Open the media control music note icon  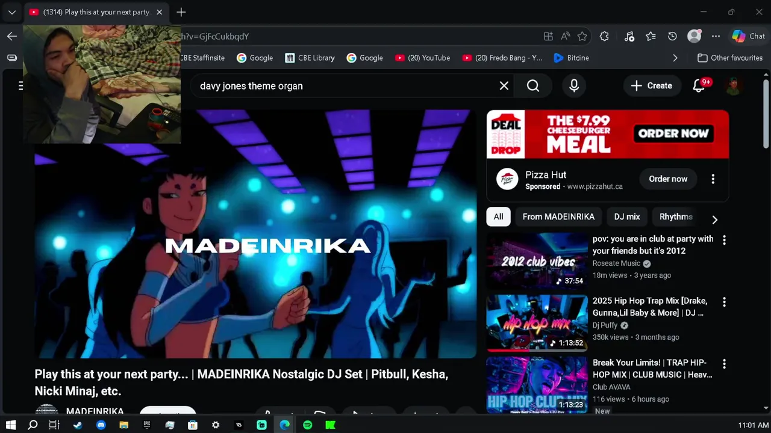click(x=629, y=36)
